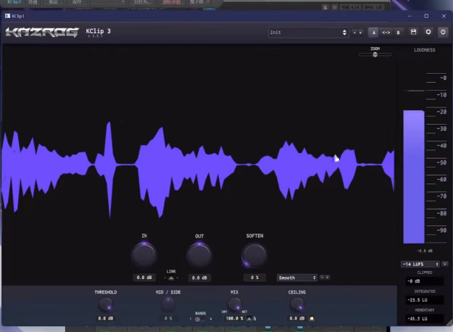
Task: Click the OUT value field 0.0 dB
Action: (199, 278)
